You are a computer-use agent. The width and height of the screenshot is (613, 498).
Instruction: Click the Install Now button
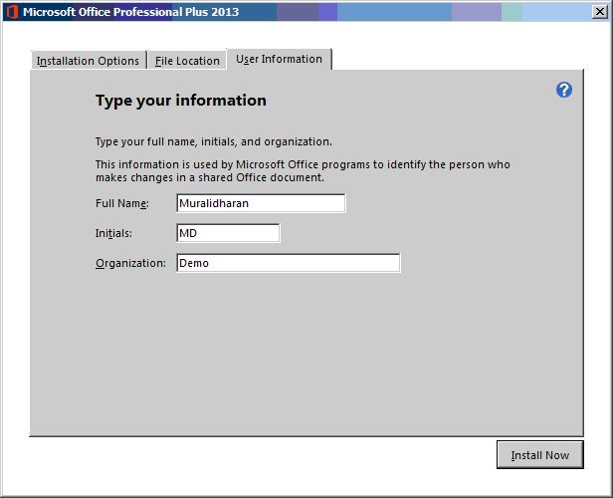coord(540,455)
